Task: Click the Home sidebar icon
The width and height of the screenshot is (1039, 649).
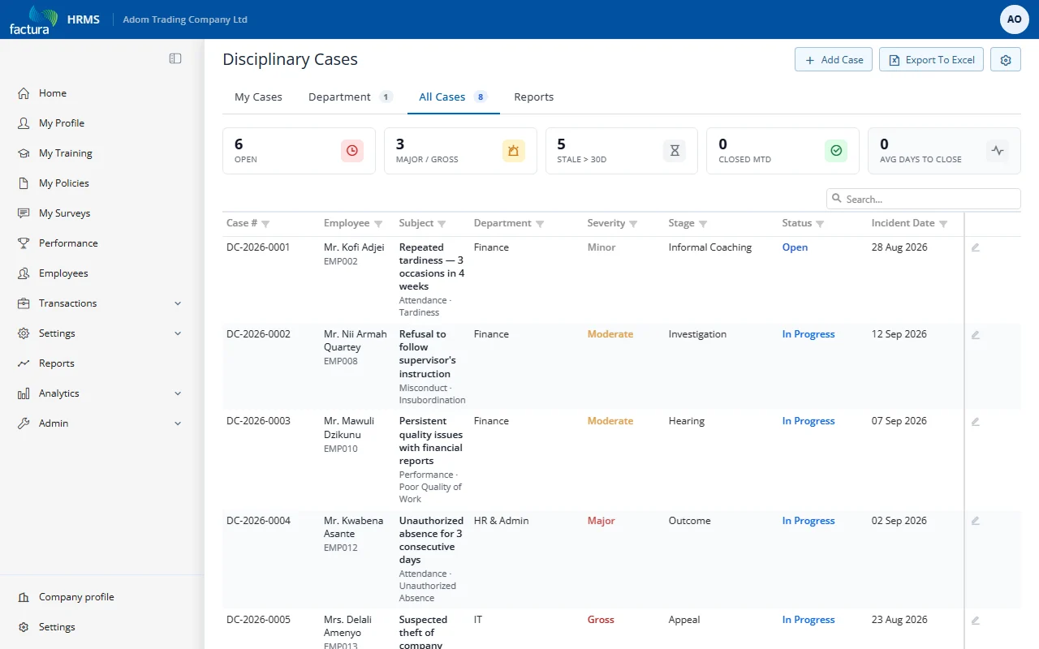Action: 24,93
